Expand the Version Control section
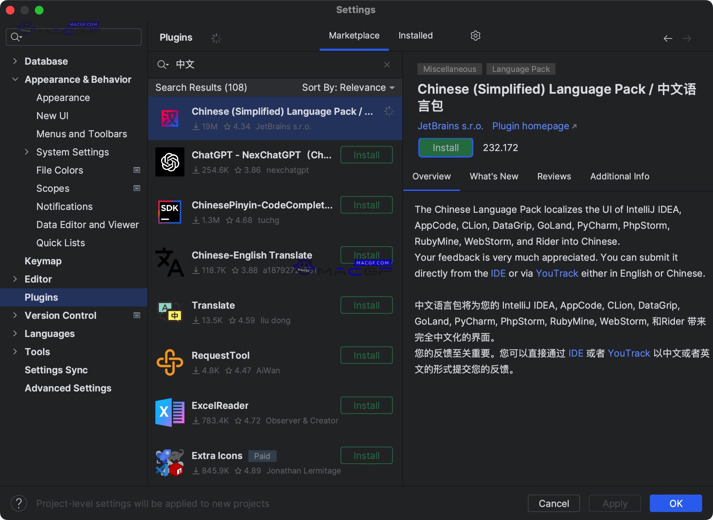 click(15, 315)
